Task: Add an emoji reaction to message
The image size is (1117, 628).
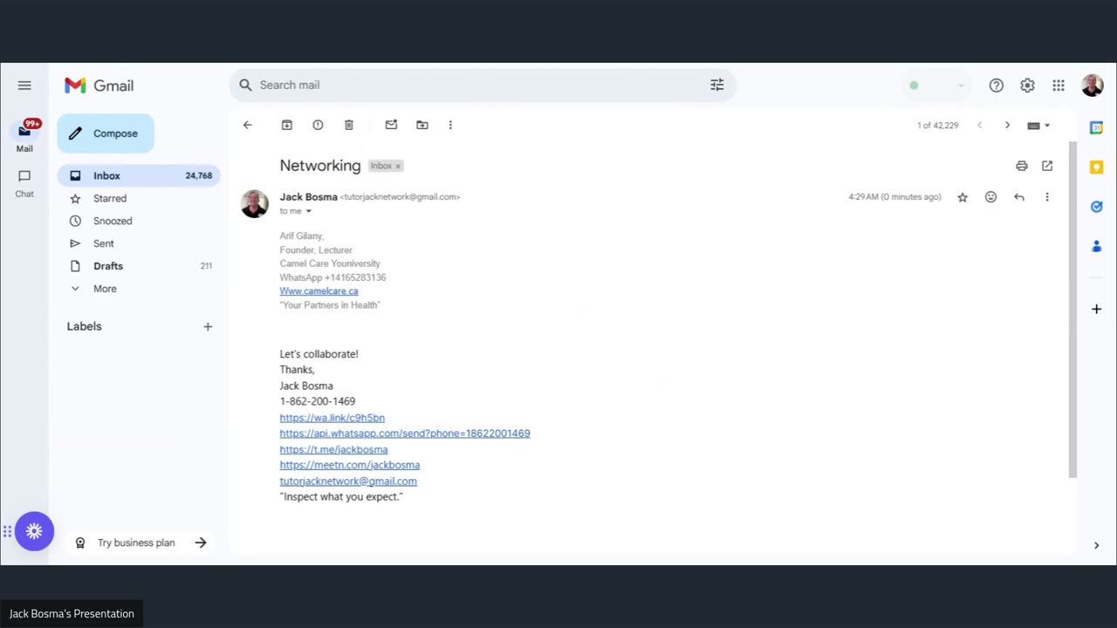Action: coord(990,197)
